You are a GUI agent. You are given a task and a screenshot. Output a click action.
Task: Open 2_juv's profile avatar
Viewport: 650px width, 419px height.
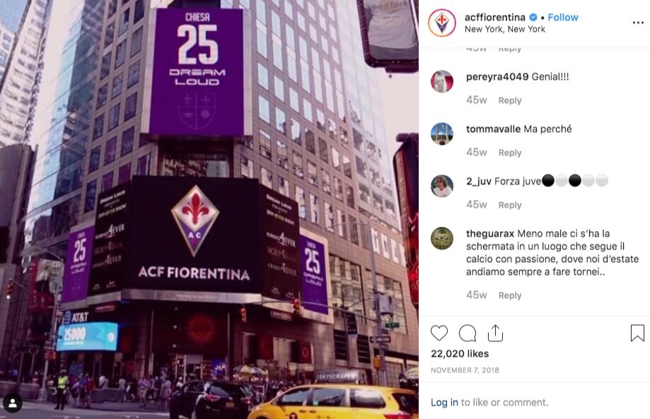[x=442, y=186]
